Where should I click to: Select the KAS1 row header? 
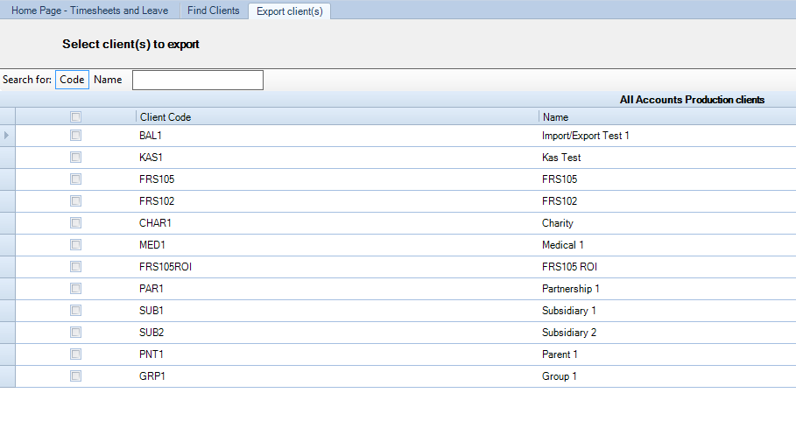pos(7,158)
